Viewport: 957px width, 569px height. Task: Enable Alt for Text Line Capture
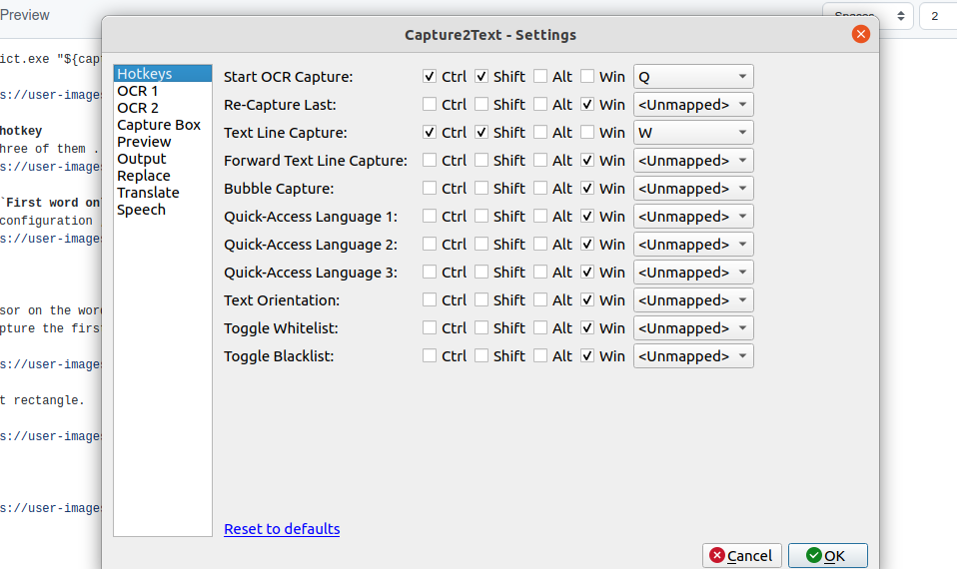click(x=540, y=133)
